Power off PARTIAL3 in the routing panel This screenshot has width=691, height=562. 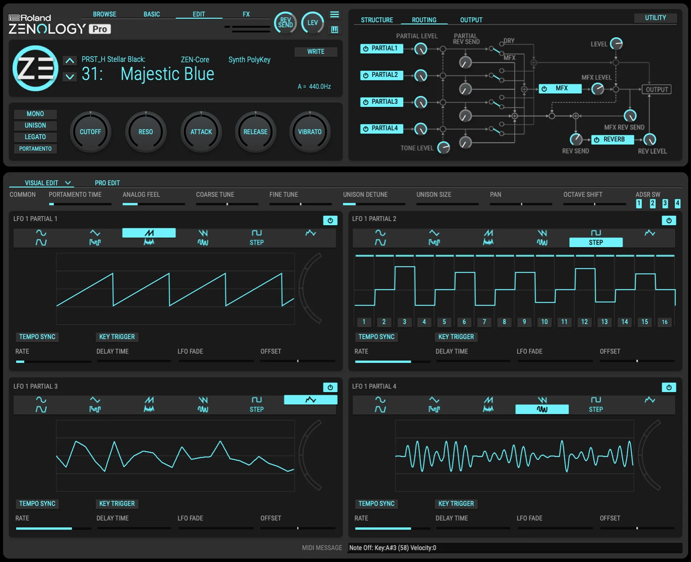coord(365,102)
